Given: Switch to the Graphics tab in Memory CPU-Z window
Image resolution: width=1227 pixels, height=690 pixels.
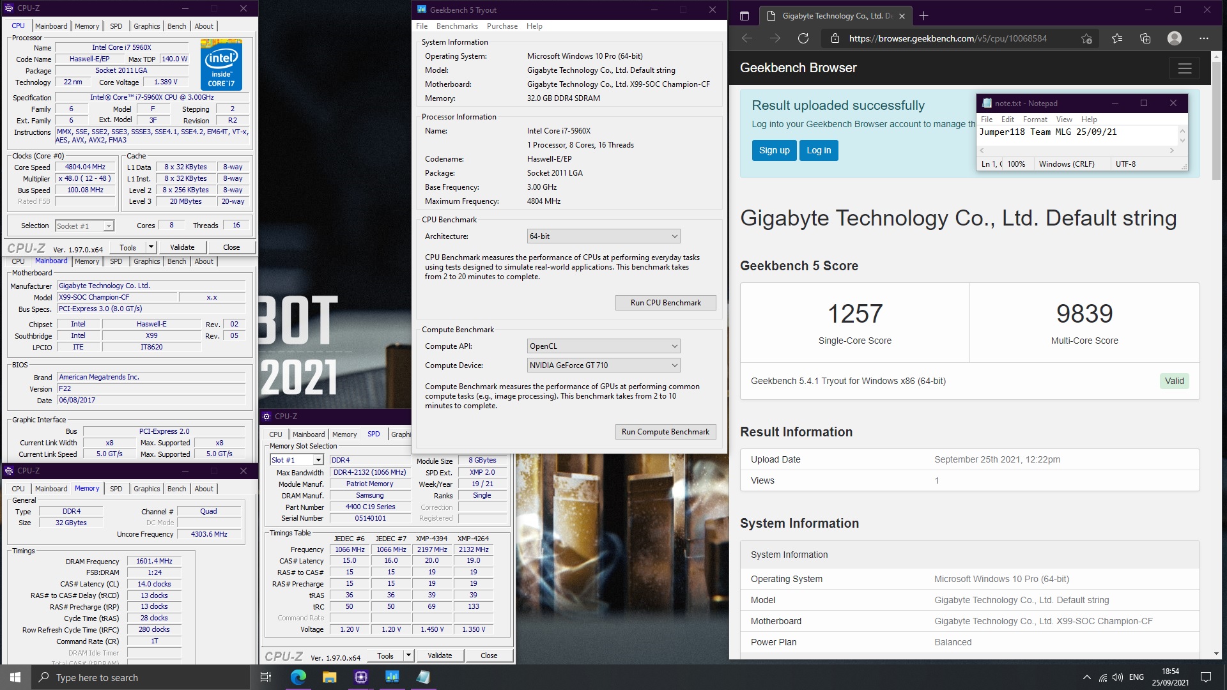Looking at the screenshot, I should (146, 489).
